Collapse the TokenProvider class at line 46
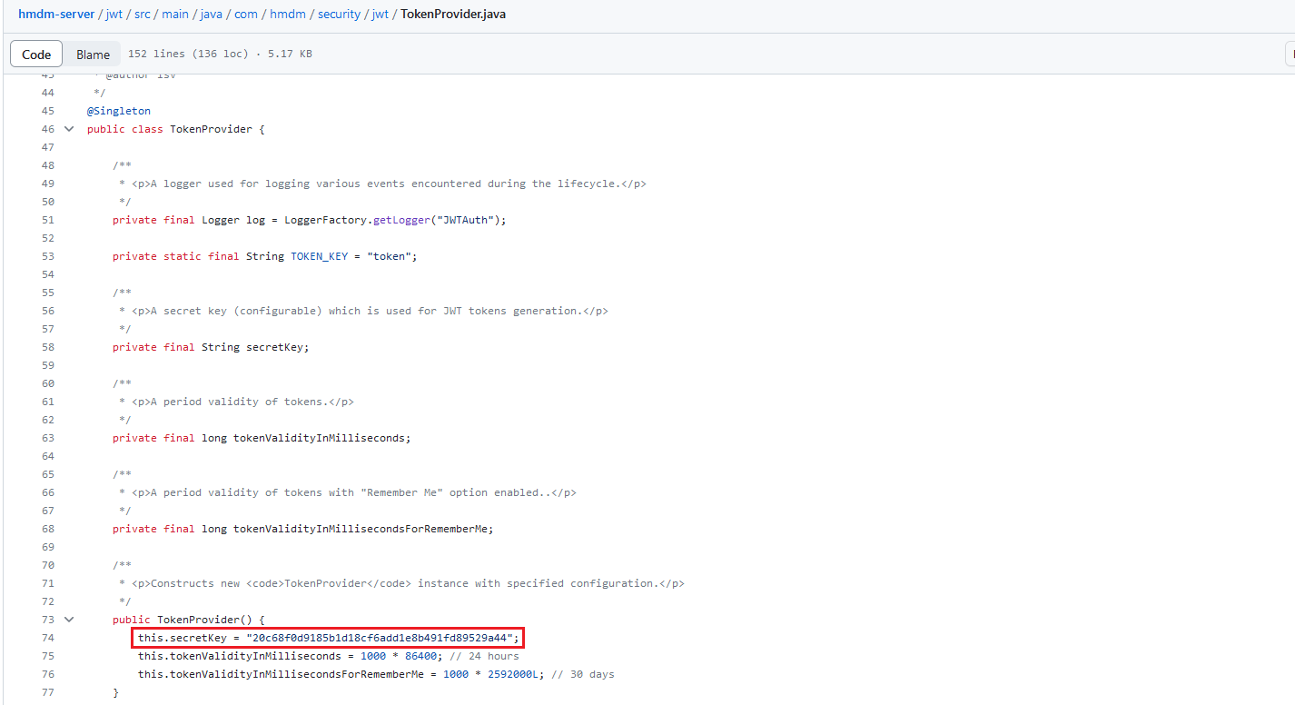 [69, 129]
